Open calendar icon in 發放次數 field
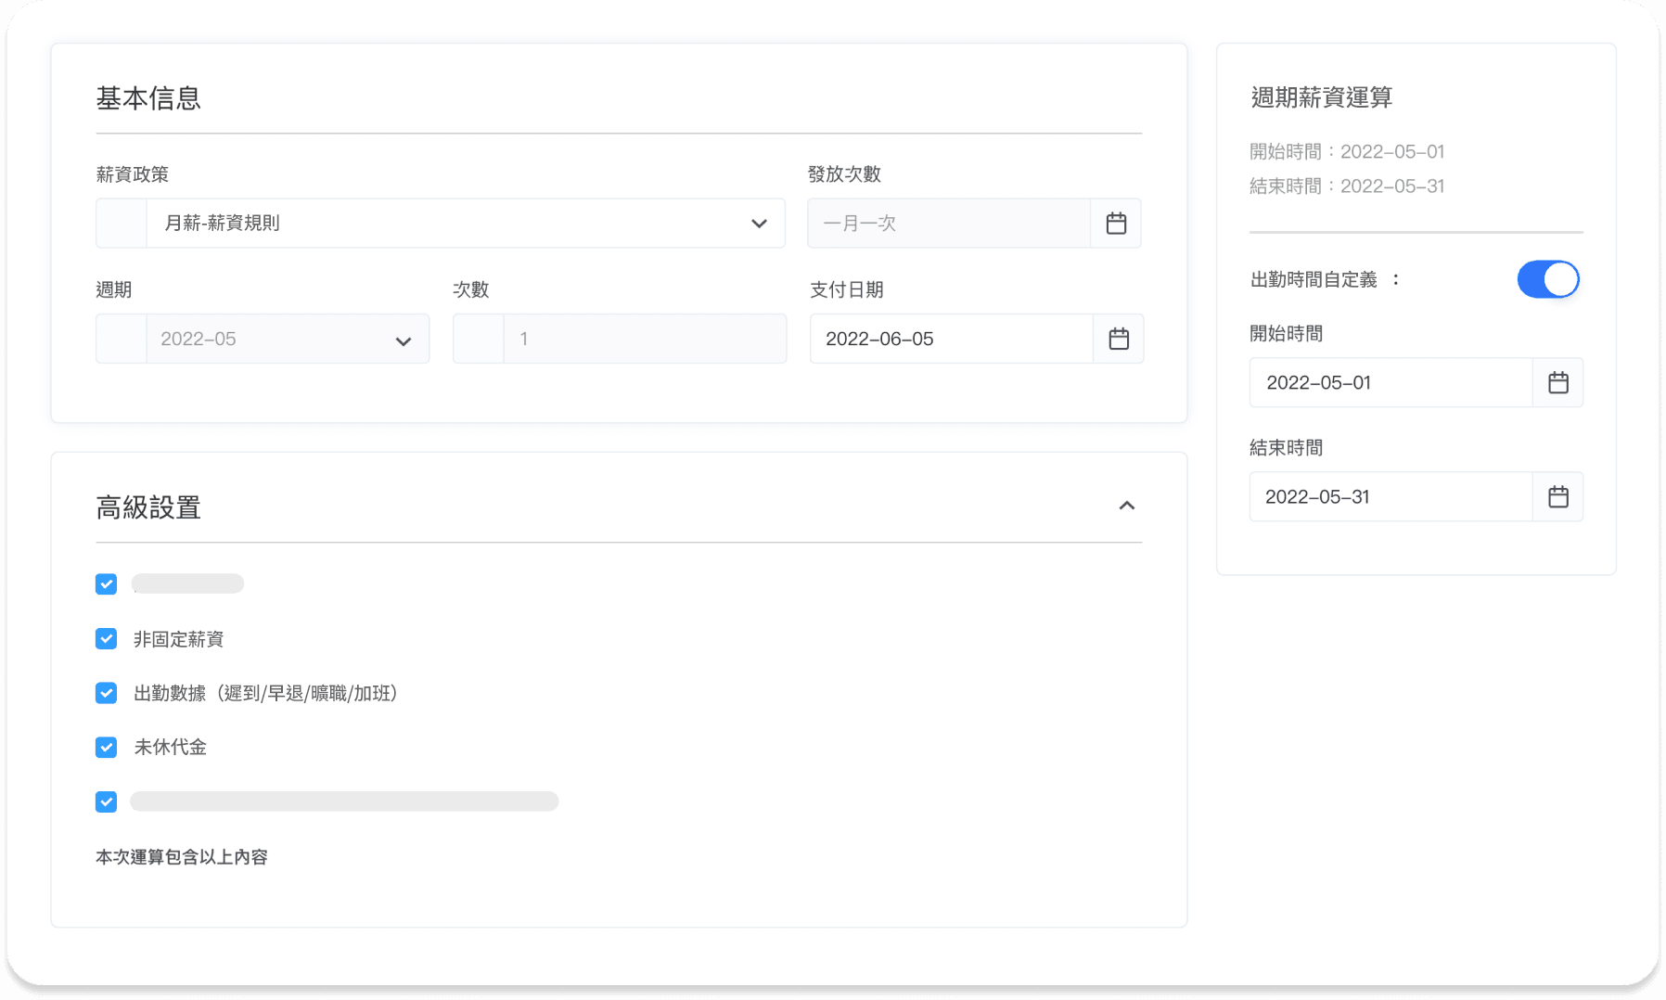Image resolution: width=1666 pixels, height=1000 pixels. coord(1116,223)
